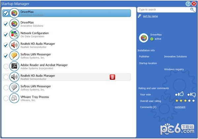Vote thumbs down for DriverMax
This screenshot has width=198, height=139.
click(x=191, y=95)
